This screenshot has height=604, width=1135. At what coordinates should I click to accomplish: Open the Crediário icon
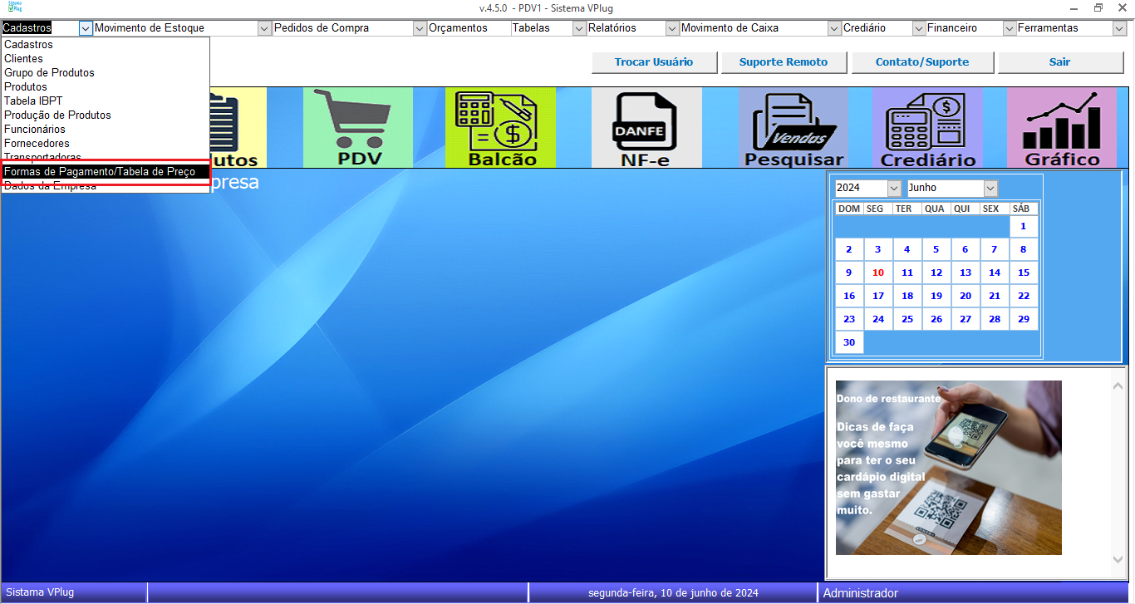click(x=927, y=127)
